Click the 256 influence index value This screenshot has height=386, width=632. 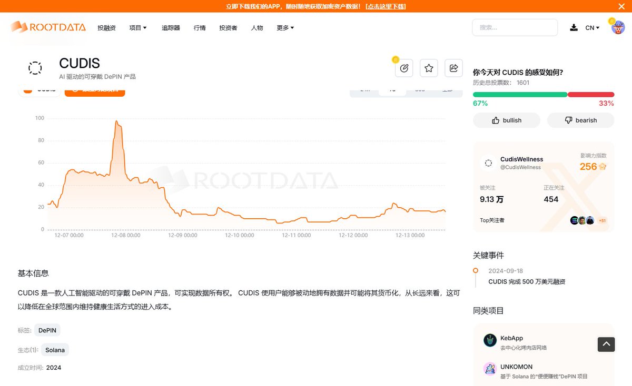click(588, 167)
